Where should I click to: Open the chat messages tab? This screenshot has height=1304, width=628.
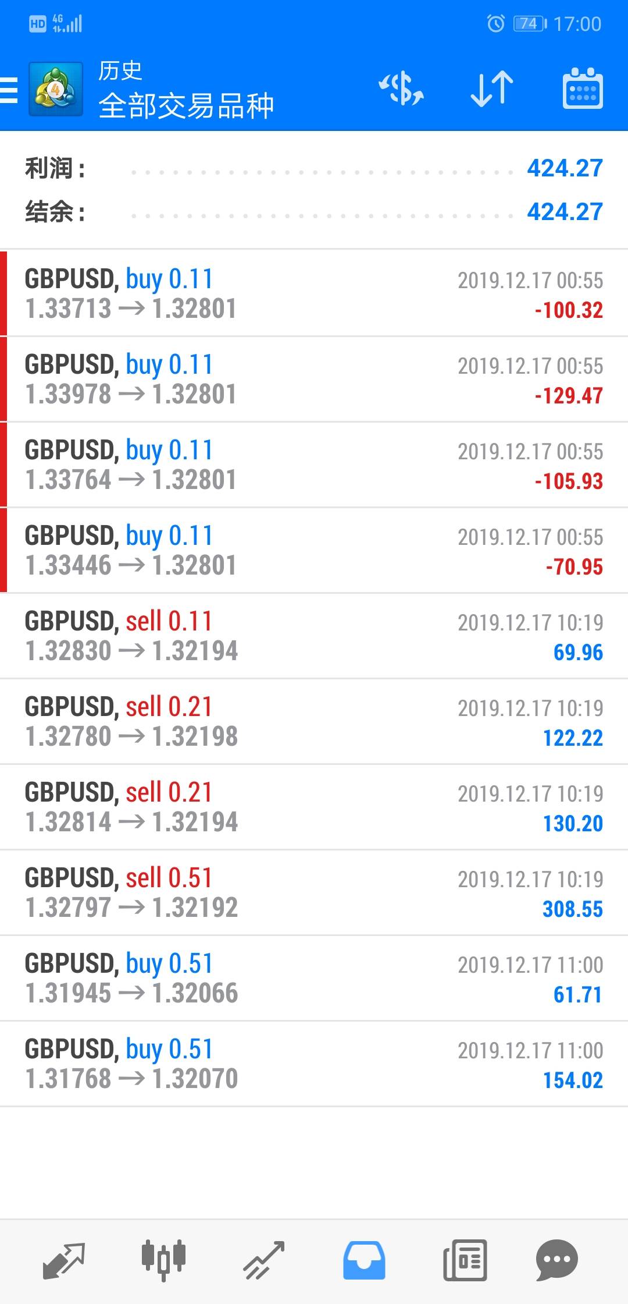coord(556,1260)
